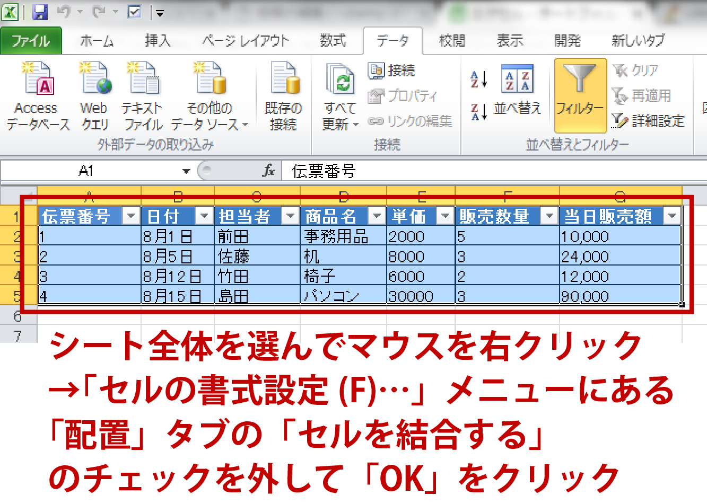The width and height of the screenshot is (707, 504).
Task: Toggle the フィルター funnel button
Action: 580,94
